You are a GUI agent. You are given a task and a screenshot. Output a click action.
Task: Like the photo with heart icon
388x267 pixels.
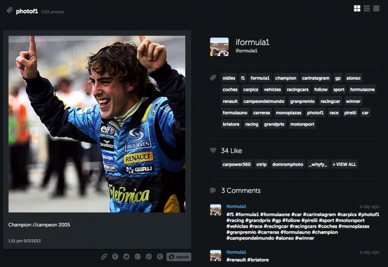(x=213, y=150)
